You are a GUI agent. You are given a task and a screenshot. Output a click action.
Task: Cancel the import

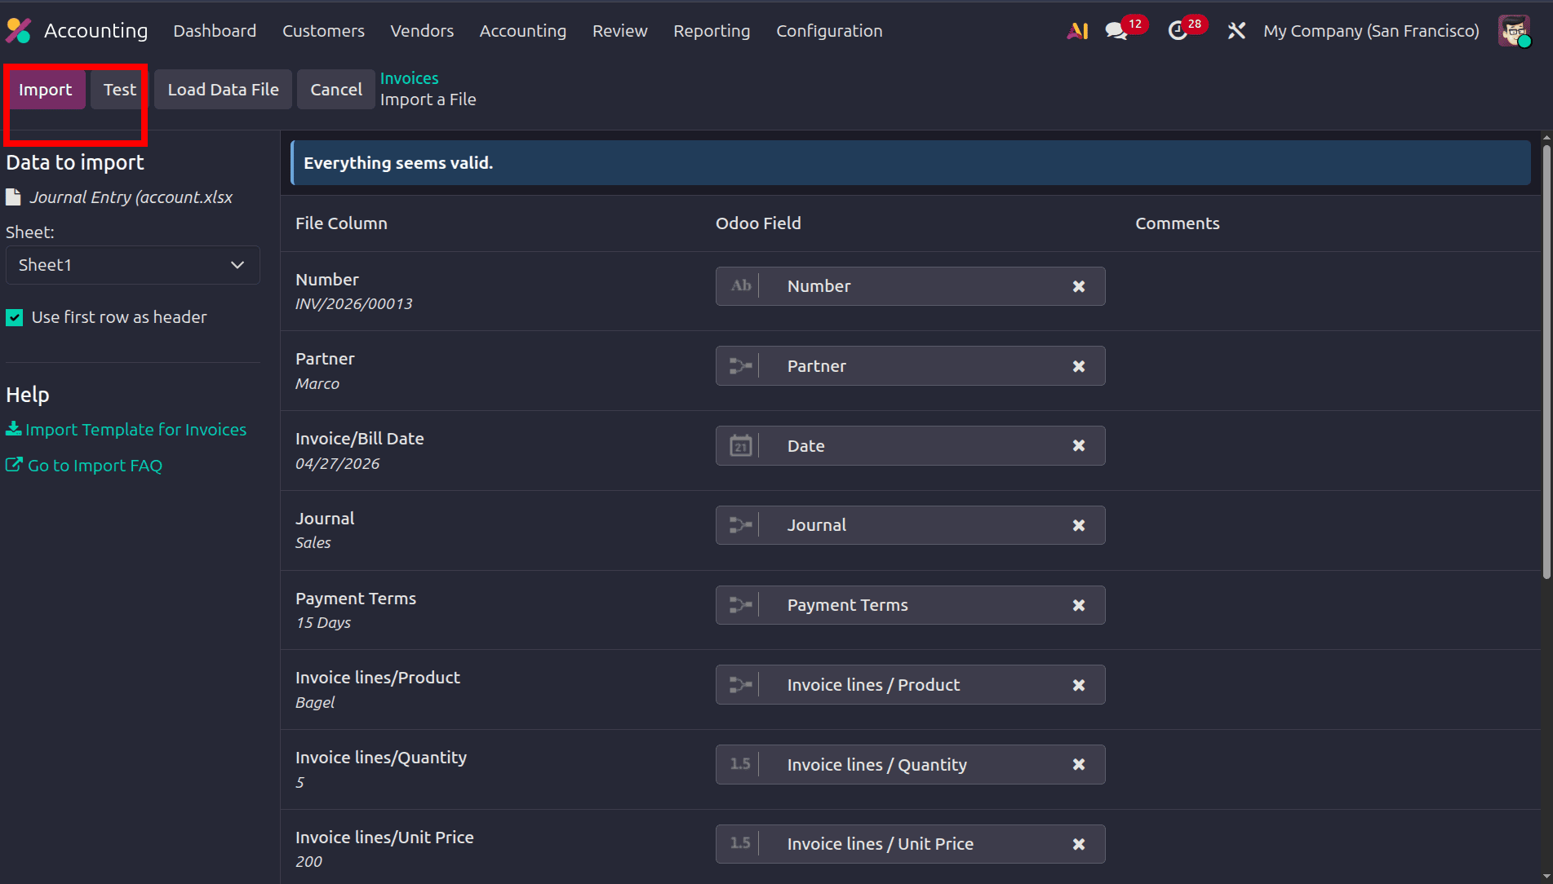pyautogui.click(x=336, y=90)
